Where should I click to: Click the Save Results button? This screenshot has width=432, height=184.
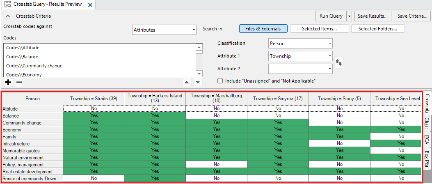tap(373, 16)
